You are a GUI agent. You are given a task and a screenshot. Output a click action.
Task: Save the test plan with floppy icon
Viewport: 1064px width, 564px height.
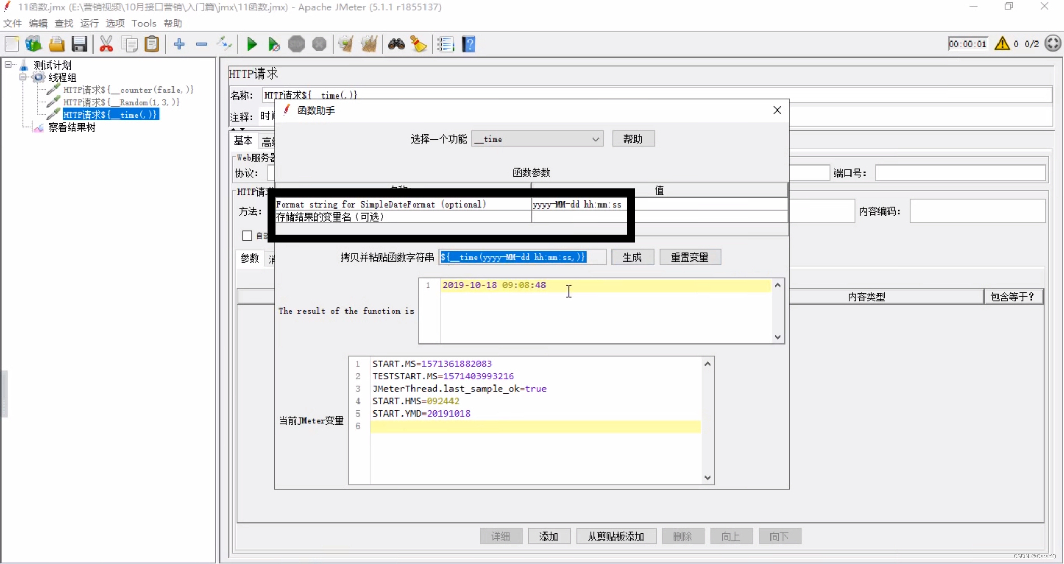(x=79, y=44)
